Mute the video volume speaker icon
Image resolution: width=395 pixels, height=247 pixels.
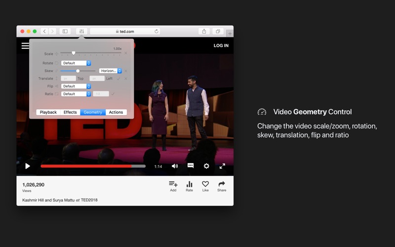coord(175,166)
